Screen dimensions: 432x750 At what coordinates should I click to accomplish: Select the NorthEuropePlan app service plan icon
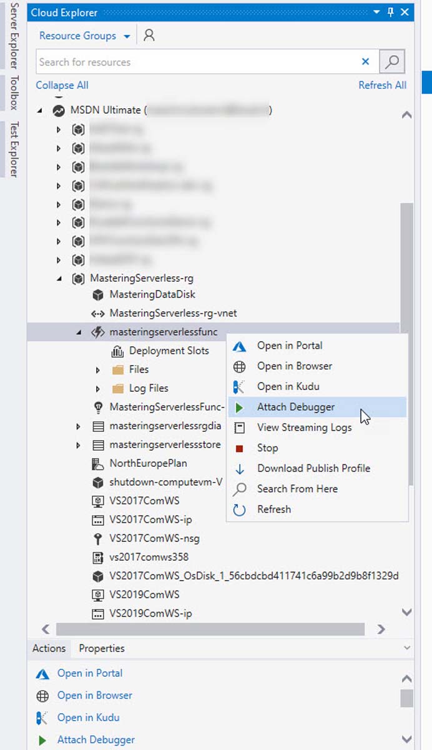97,463
